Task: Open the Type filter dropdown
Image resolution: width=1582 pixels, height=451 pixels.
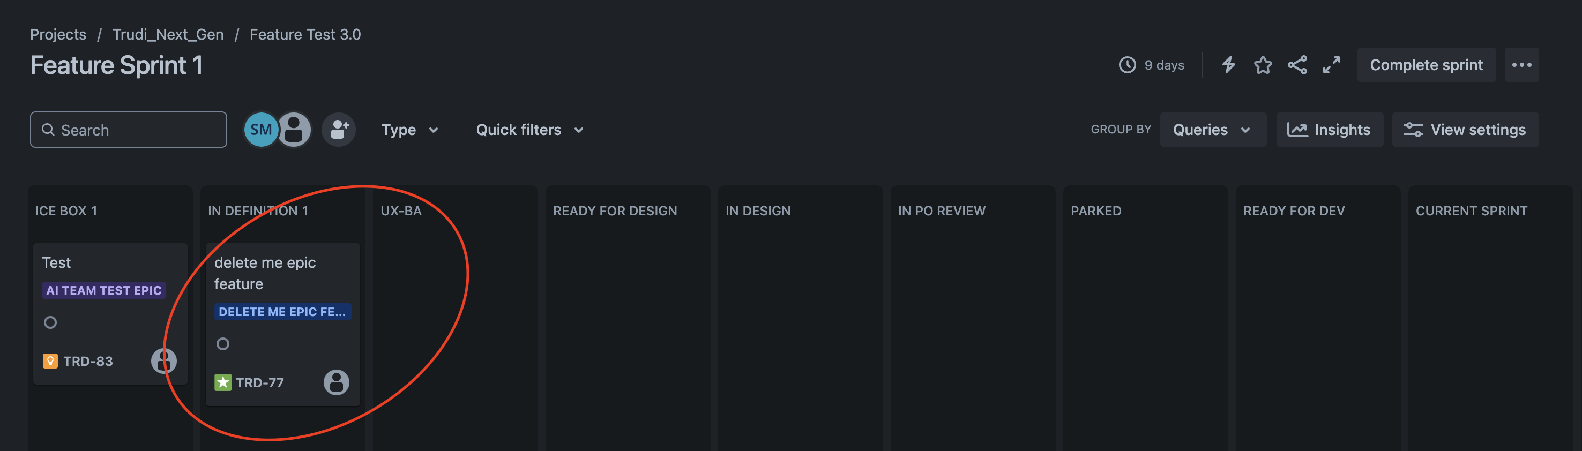Action: point(409,130)
